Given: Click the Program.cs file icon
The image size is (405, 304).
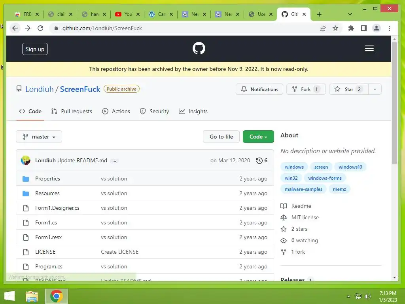Looking at the screenshot, I should coord(26,266).
